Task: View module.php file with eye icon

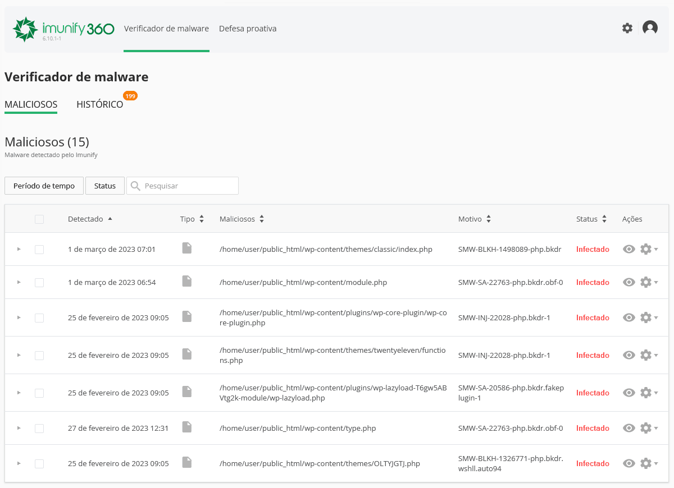Action: tap(629, 282)
